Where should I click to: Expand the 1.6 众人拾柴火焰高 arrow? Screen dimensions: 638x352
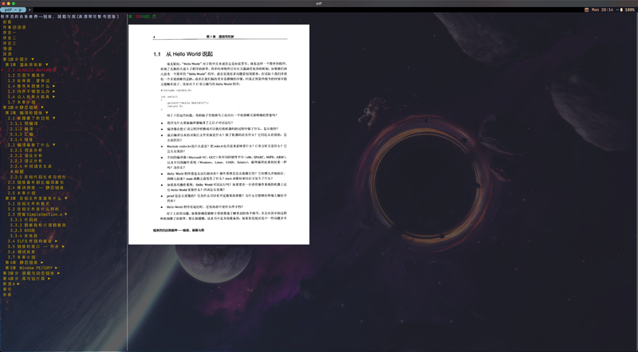click(x=53, y=96)
